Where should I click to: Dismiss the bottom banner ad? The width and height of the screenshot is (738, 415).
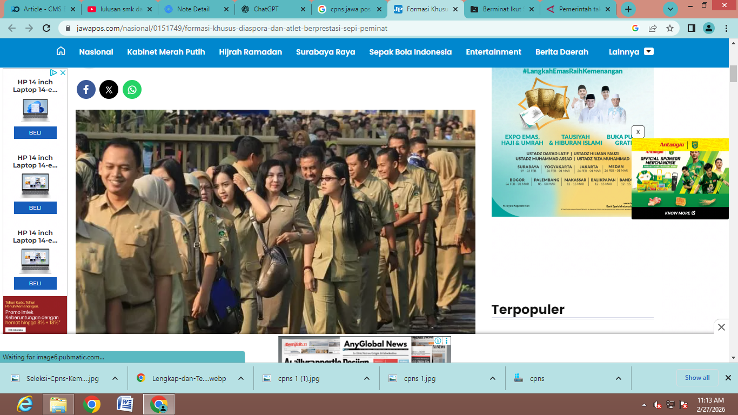(721, 327)
